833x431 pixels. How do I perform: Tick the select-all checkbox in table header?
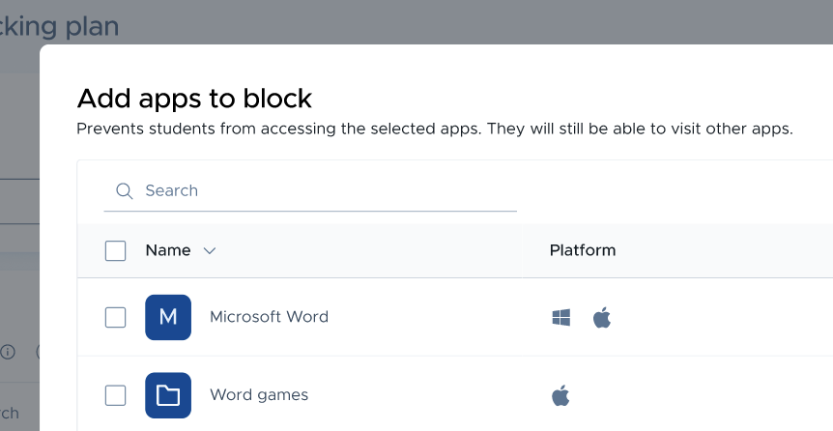click(x=115, y=251)
